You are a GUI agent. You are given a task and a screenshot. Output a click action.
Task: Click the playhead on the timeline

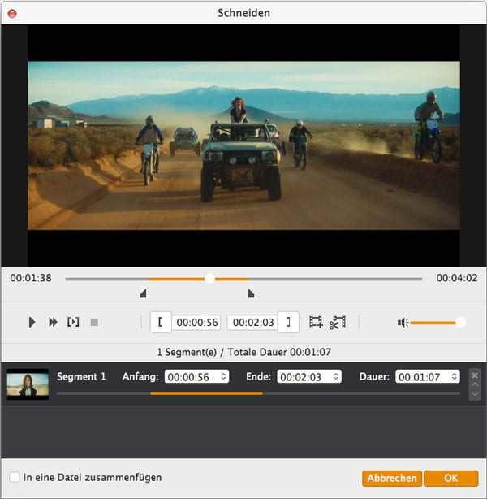[x=209, y=278]
